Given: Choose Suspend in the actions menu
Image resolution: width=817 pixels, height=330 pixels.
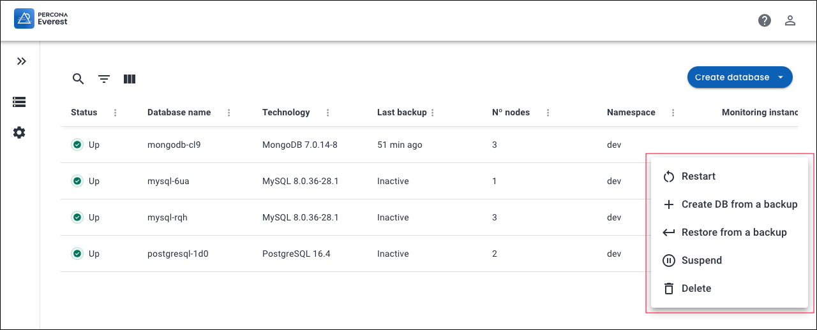Looking at the screenshot, I should 701,261.
